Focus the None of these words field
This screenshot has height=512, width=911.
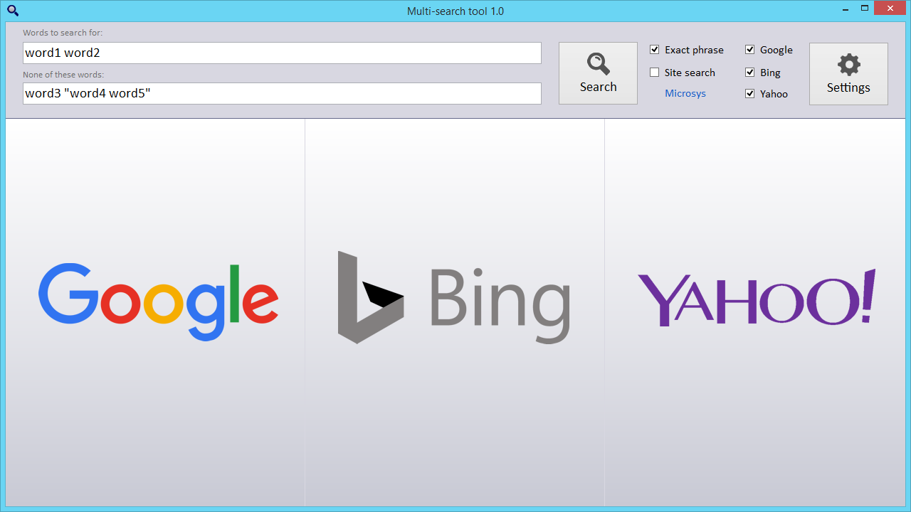click(282, 93)
